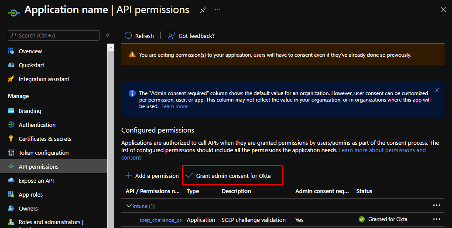The image size is (452, 228).
Task: Open Token configuration
Action: coord(44,153)
